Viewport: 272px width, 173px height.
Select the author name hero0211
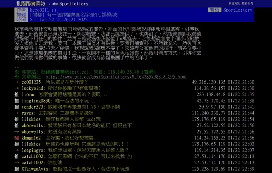tap(40, 10)
